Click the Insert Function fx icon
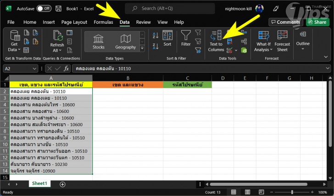This screenshot has height=196, width=334. (x=66, y=69)
